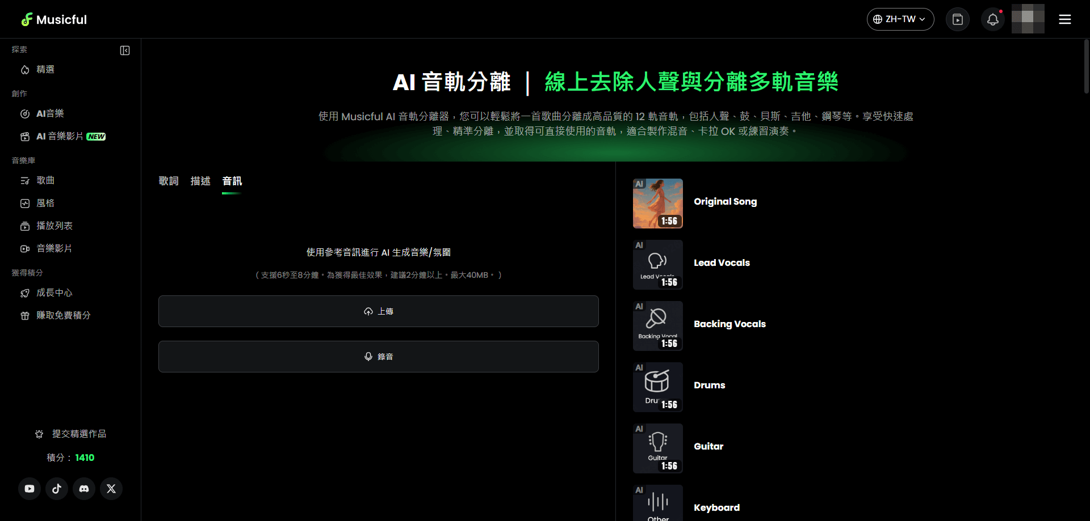Open the Original Song thumbnail
Viewport: 1090px width, 521px height.
(x=657, y=203)
